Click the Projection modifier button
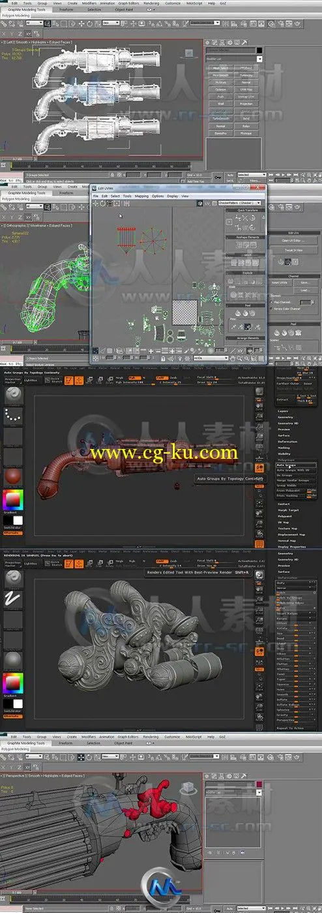 tap(246, 104)
